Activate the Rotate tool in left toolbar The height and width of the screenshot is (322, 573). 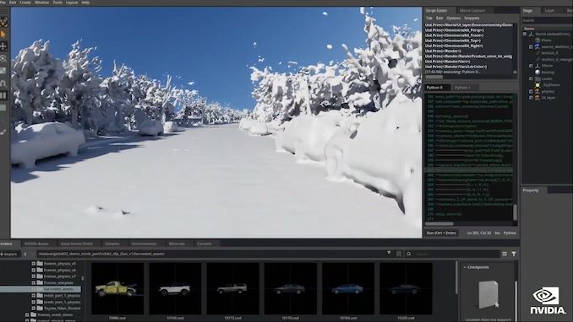point(3,58)
